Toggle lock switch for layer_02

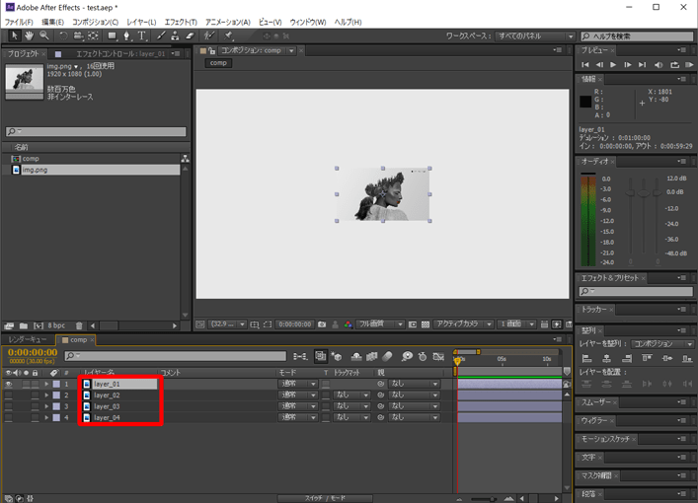point(35,395)
